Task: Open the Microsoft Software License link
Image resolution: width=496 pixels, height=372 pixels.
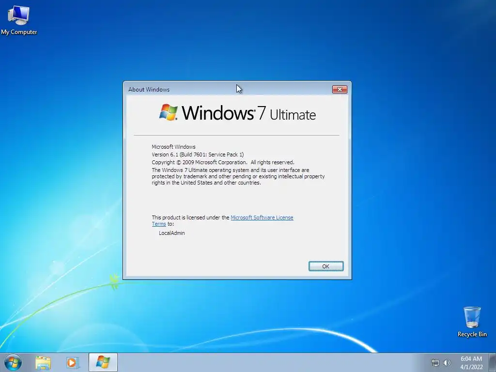Action: (x=262, y=217)
